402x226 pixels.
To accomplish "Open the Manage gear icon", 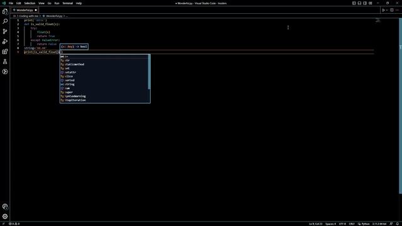I will [5, 217].
